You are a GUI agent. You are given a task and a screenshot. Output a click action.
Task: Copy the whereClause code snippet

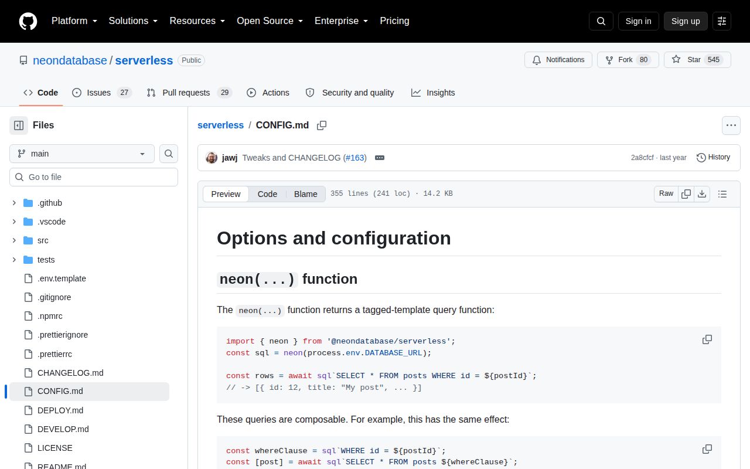707,449
